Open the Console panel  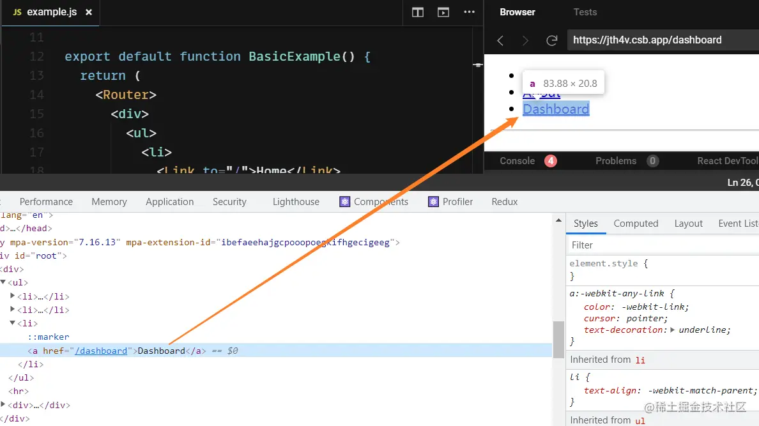(x=517, y=161)
